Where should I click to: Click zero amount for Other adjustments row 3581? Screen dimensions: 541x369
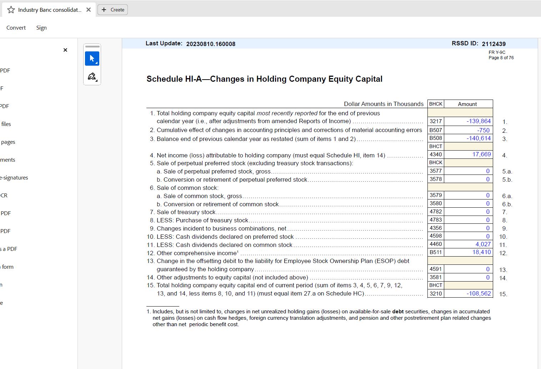[469, 277]
